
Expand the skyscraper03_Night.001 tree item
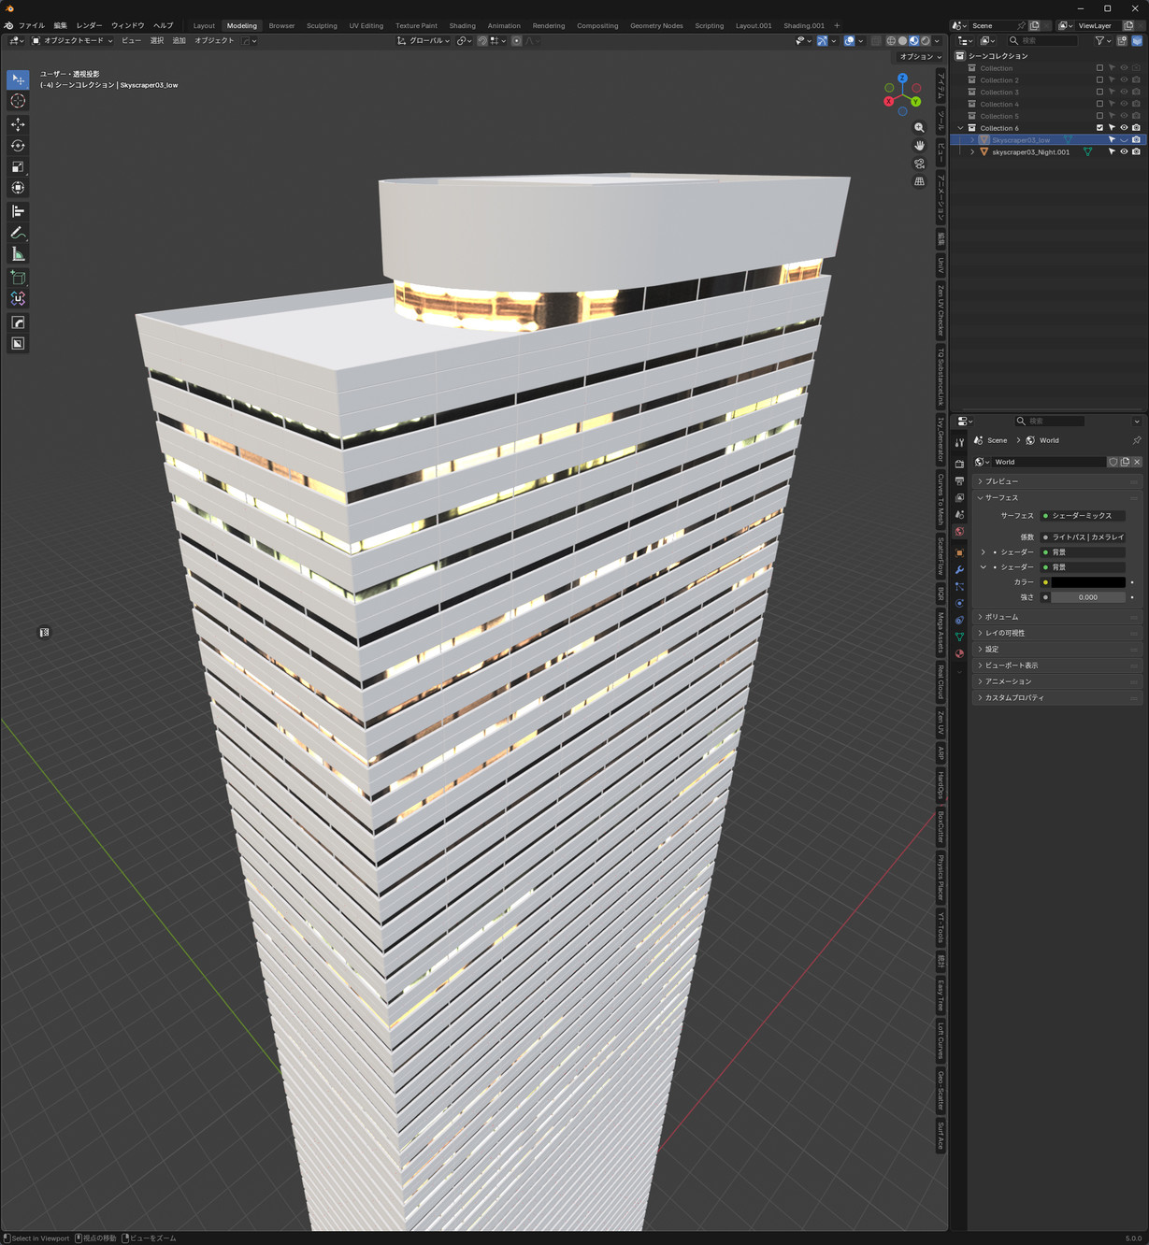pos(972,151)
